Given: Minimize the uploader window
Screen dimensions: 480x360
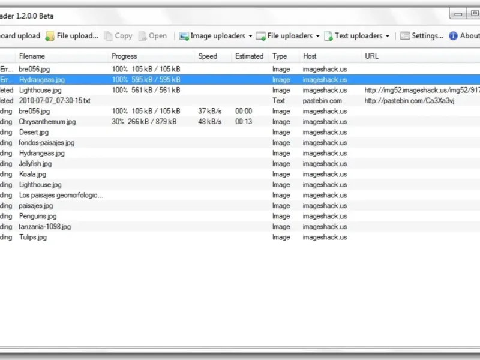Looking at the screenshot, I should (458, 14).
